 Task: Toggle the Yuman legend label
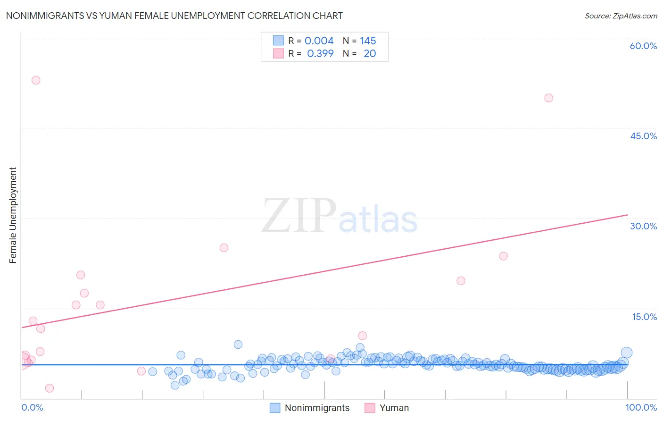tap(394, 408)
